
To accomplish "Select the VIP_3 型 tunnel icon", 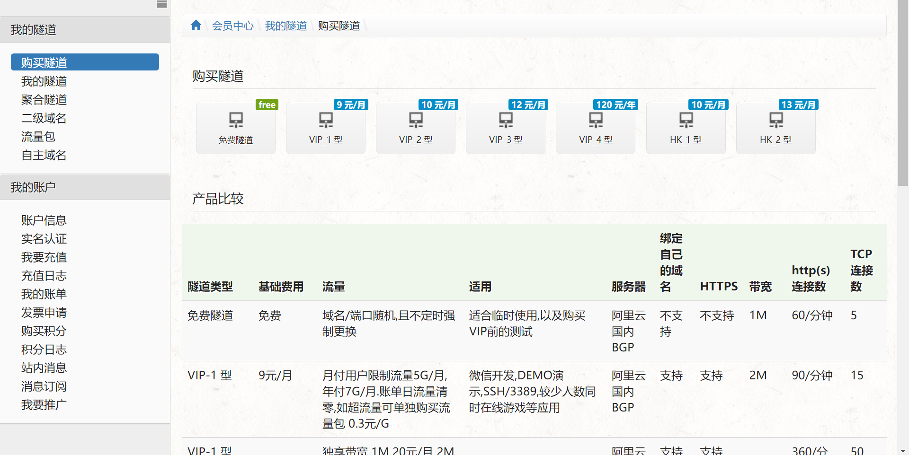I will [506, 128].
